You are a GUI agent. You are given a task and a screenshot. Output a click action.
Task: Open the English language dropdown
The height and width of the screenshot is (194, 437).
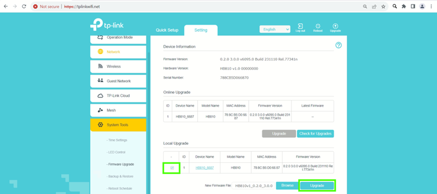tap(275, 29)
